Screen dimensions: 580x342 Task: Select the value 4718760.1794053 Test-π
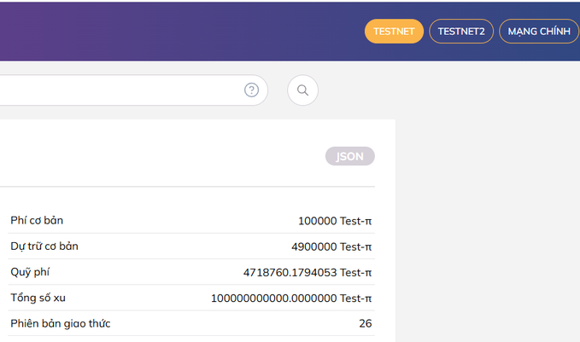(x=308, y=273)
